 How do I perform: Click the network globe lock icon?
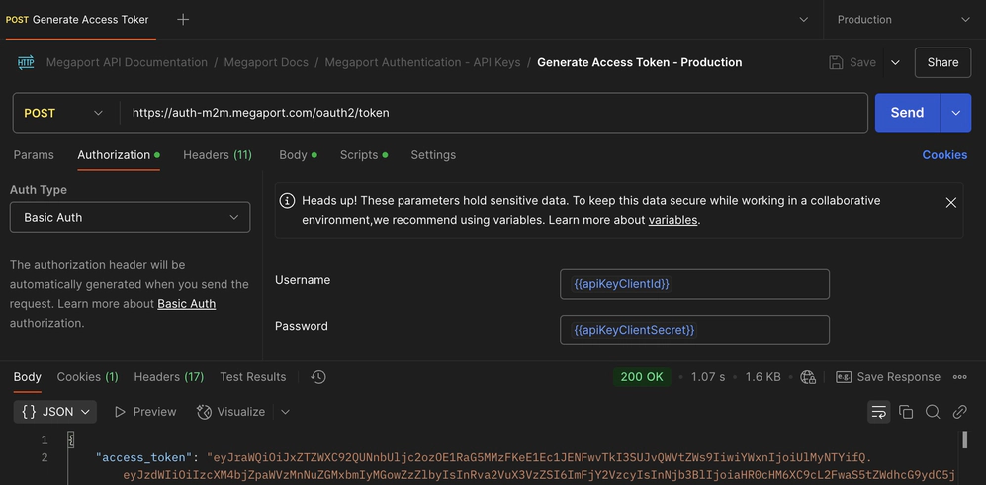(807, 377)
